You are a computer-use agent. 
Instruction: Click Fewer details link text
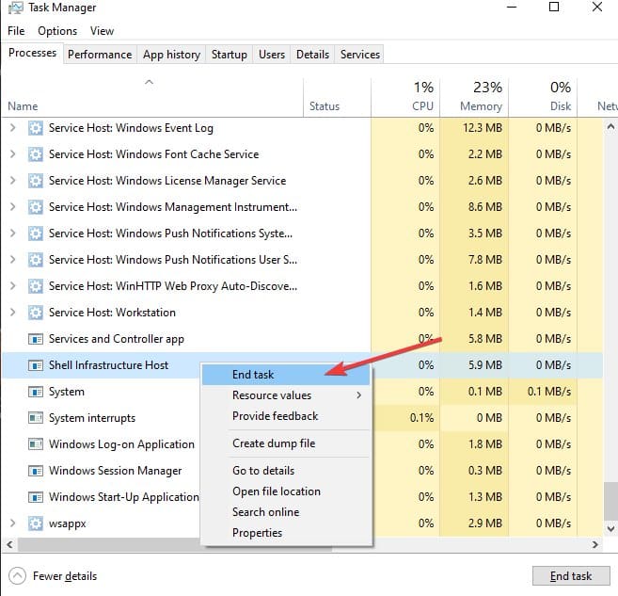[x=65, y=576]
